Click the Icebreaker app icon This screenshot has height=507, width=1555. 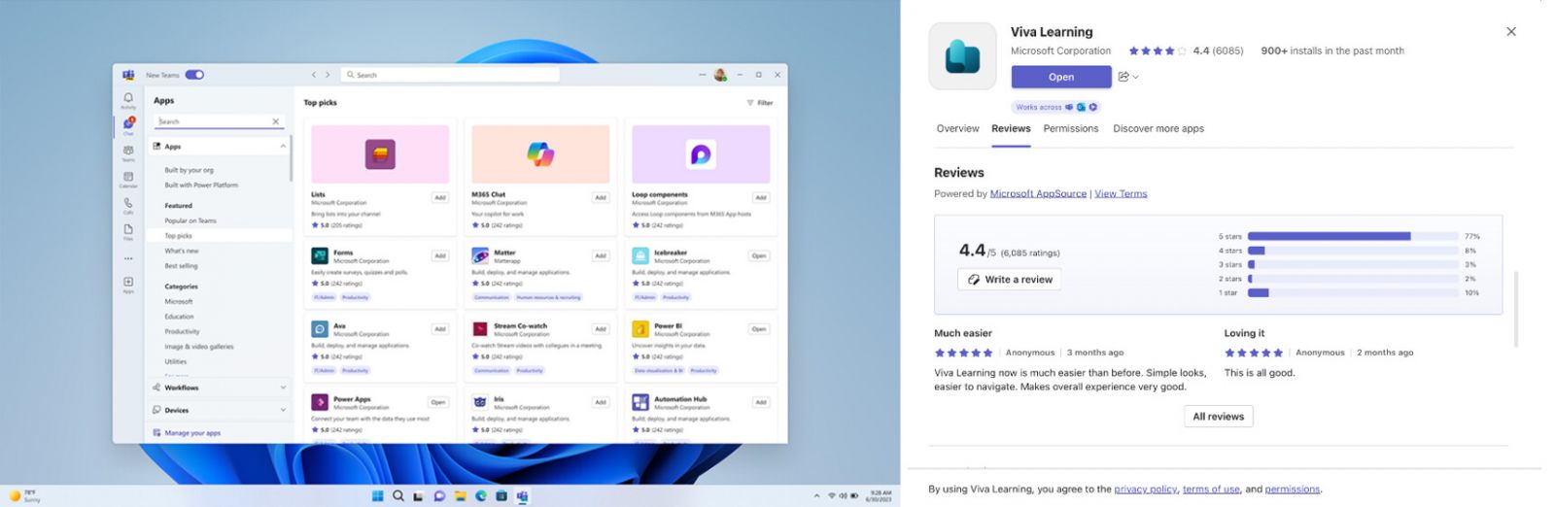(640, 255)
